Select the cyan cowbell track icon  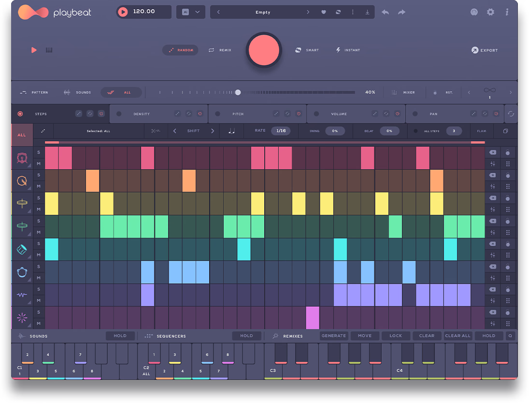point(22,250)
